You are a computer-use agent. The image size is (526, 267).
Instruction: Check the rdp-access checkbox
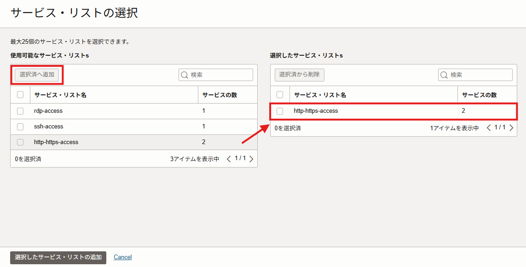click(20, 111)
